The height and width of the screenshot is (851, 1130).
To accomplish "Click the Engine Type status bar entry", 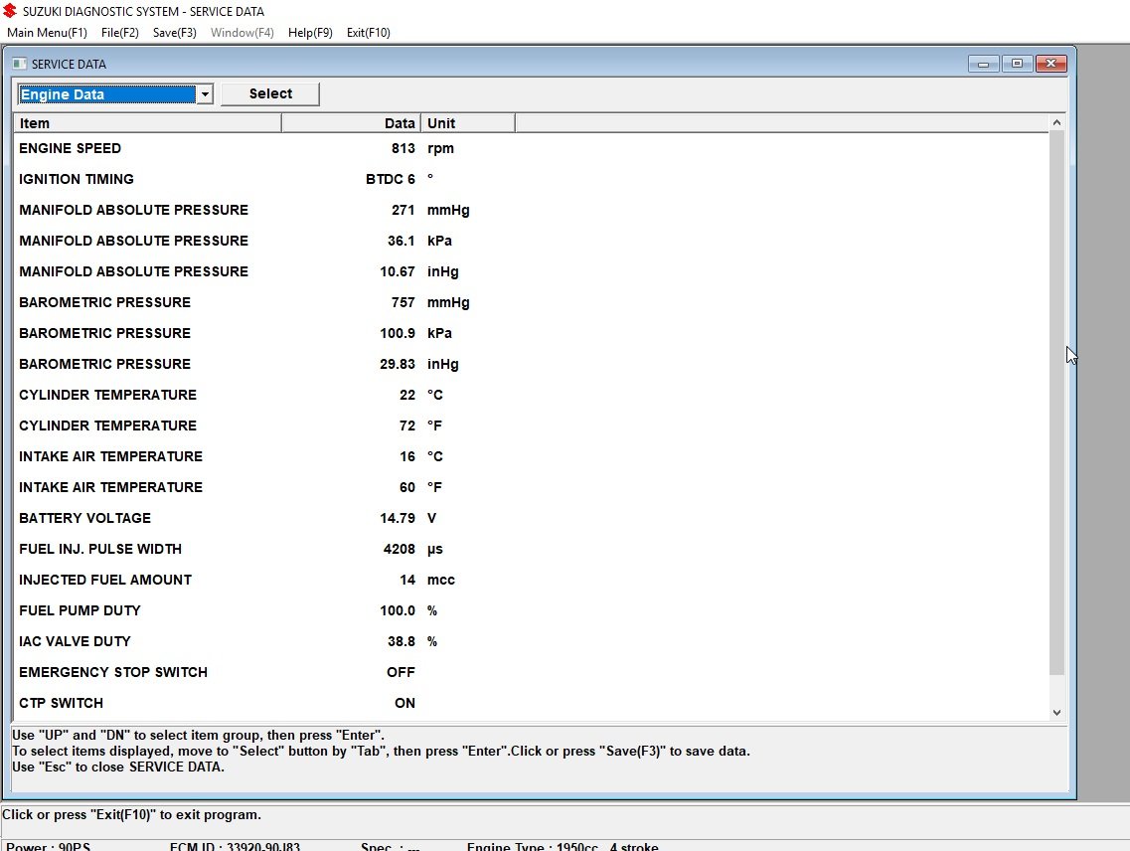I will (563, 847).
